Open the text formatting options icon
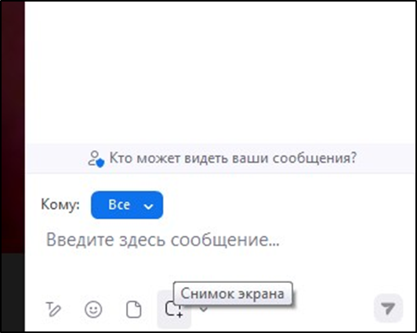This screenshot has width=417, height=333. click(x=53, y=309)
